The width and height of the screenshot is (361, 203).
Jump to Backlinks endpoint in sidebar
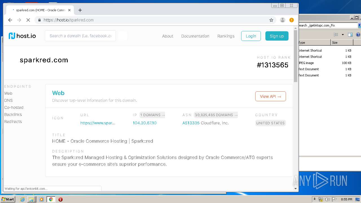coord(13,114)
